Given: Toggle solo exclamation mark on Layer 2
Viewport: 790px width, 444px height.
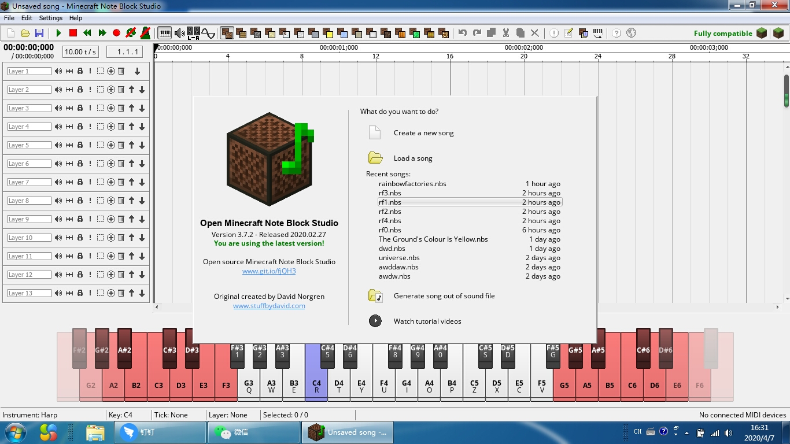Looking at the screenshot, I should tap(90, 90).
